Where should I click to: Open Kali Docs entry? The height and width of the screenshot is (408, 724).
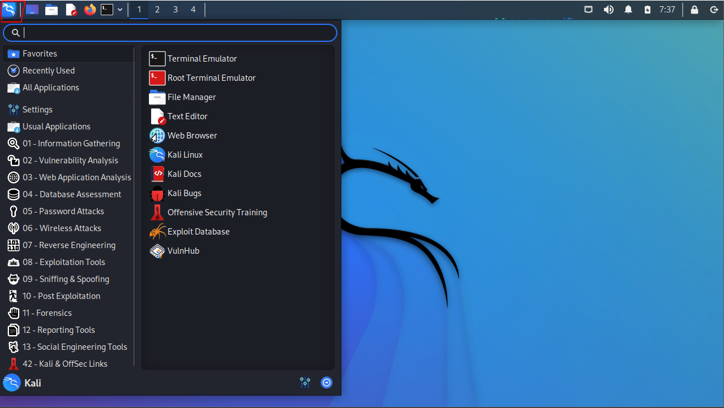238,174
